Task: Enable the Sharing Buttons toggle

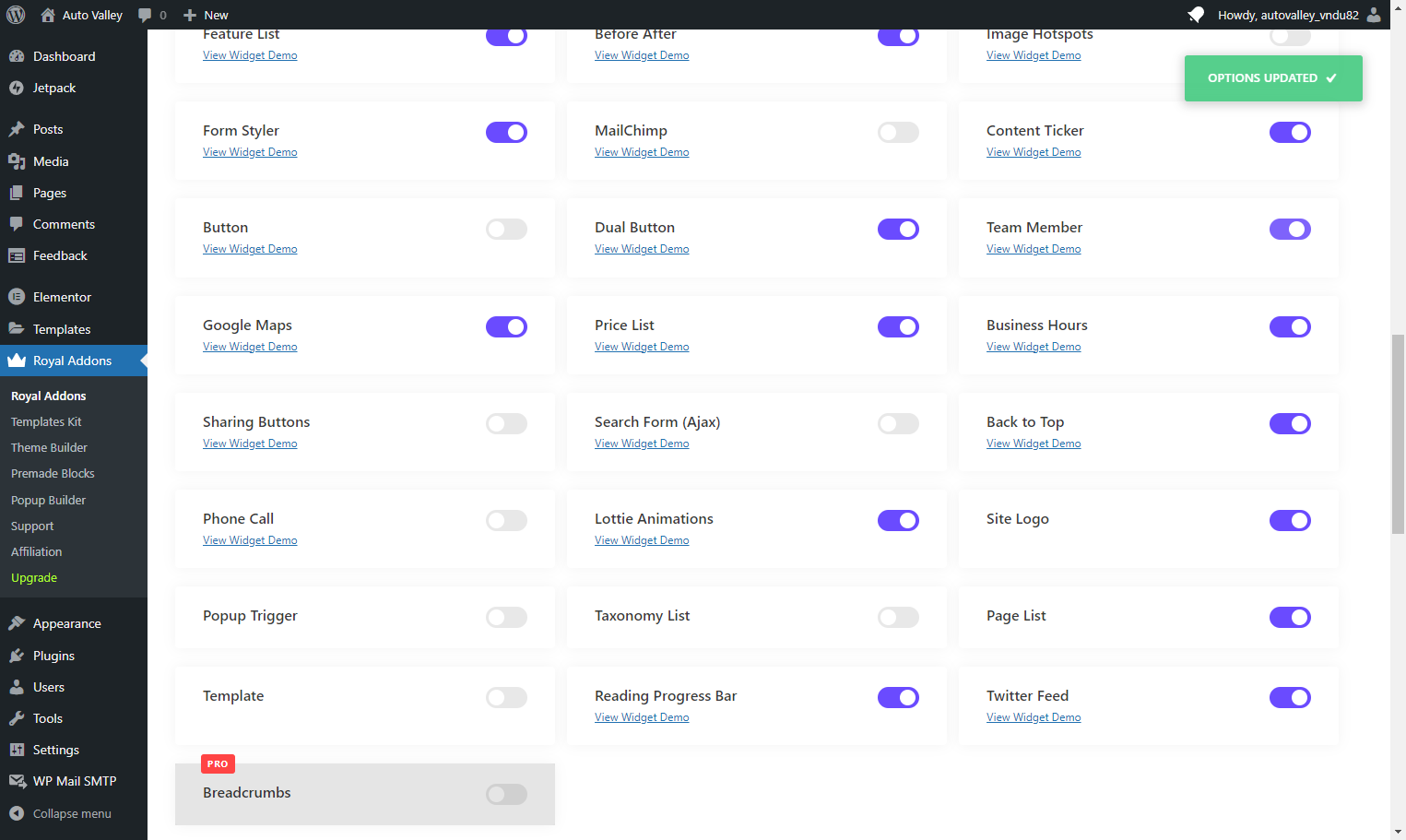Action: pos(506,423)
